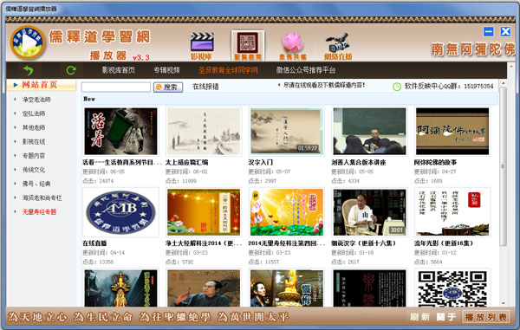This screenshot has width=520, height=330.
Task: Click the 软件反映中心QQ群 text
Action: [x=449, y=87]
